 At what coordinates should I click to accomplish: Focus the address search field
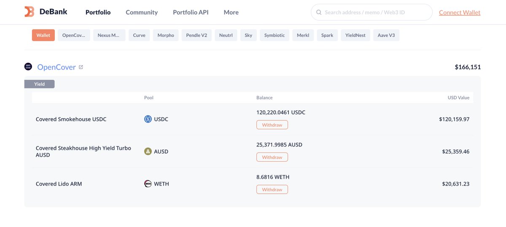pos(371,12)
